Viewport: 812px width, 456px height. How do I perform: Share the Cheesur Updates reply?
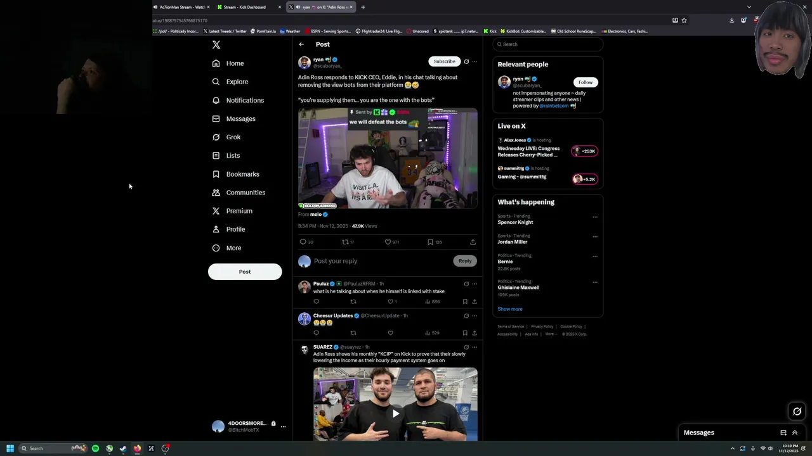(x=474, y=333)
